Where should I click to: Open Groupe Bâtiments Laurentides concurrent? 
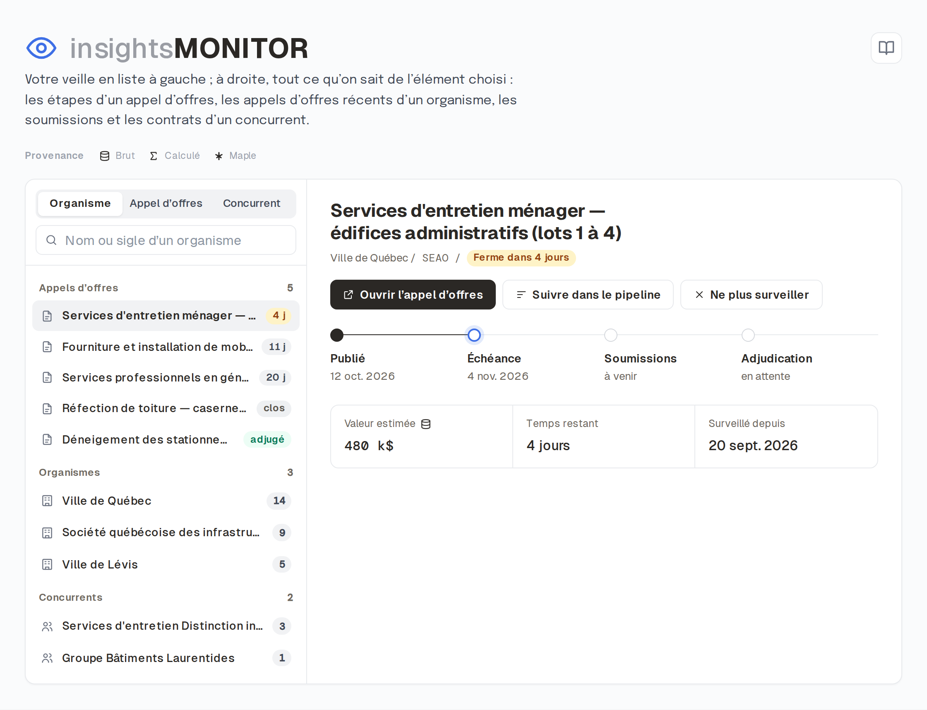(x=166, y=658)
